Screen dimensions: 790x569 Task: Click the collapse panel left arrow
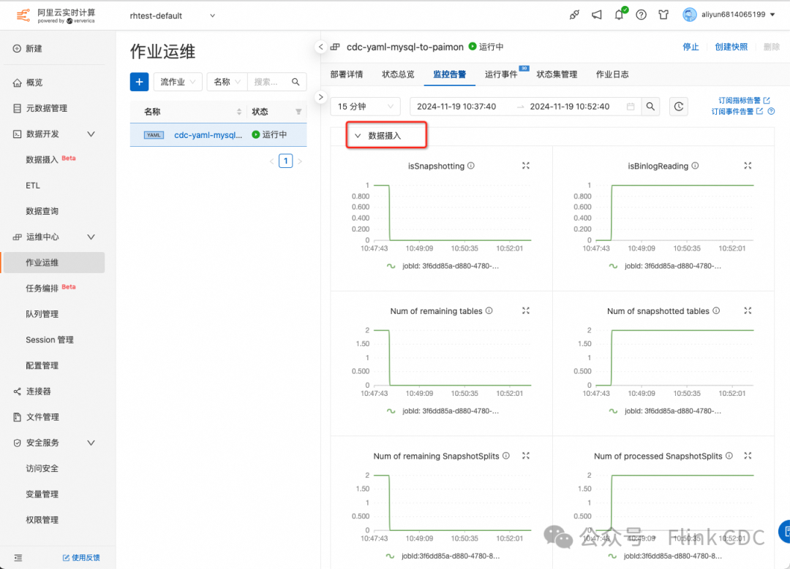pyautogui.click(x=321, y=47)
